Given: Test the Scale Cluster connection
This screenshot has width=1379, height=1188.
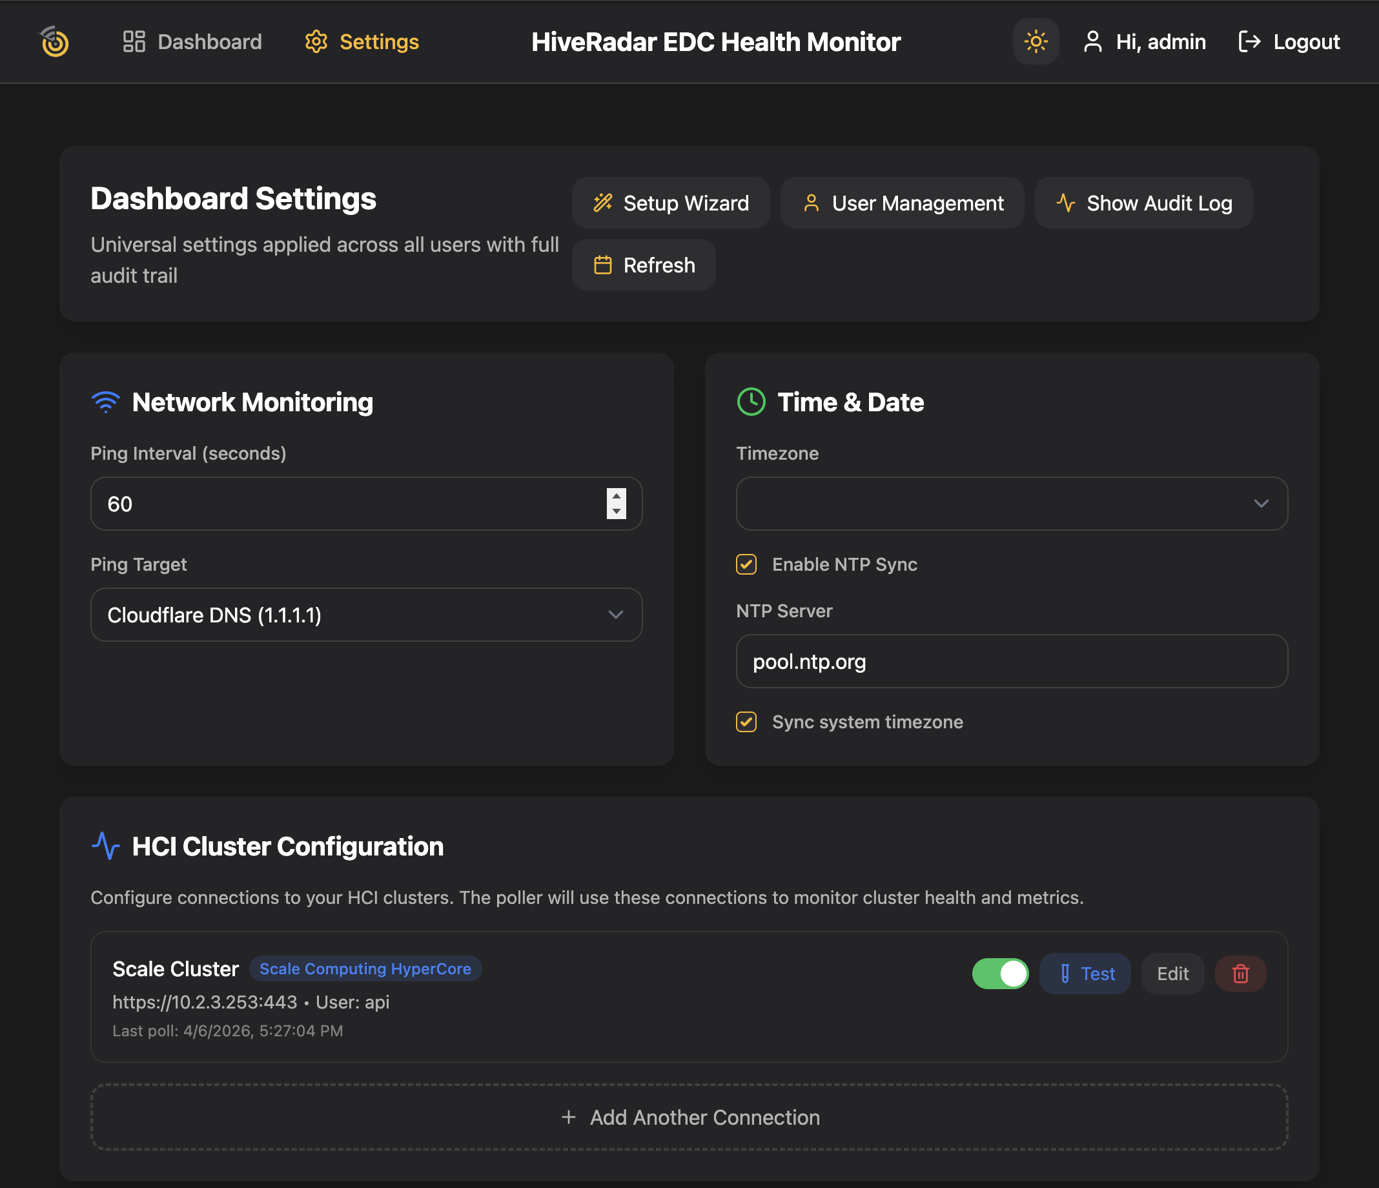Looking at the screenshot, I should (1085, 974).
